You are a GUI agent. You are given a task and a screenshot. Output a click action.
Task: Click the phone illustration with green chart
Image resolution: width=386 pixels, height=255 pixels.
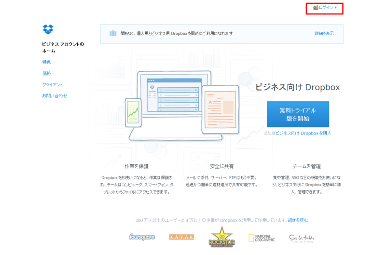[133, 113]
